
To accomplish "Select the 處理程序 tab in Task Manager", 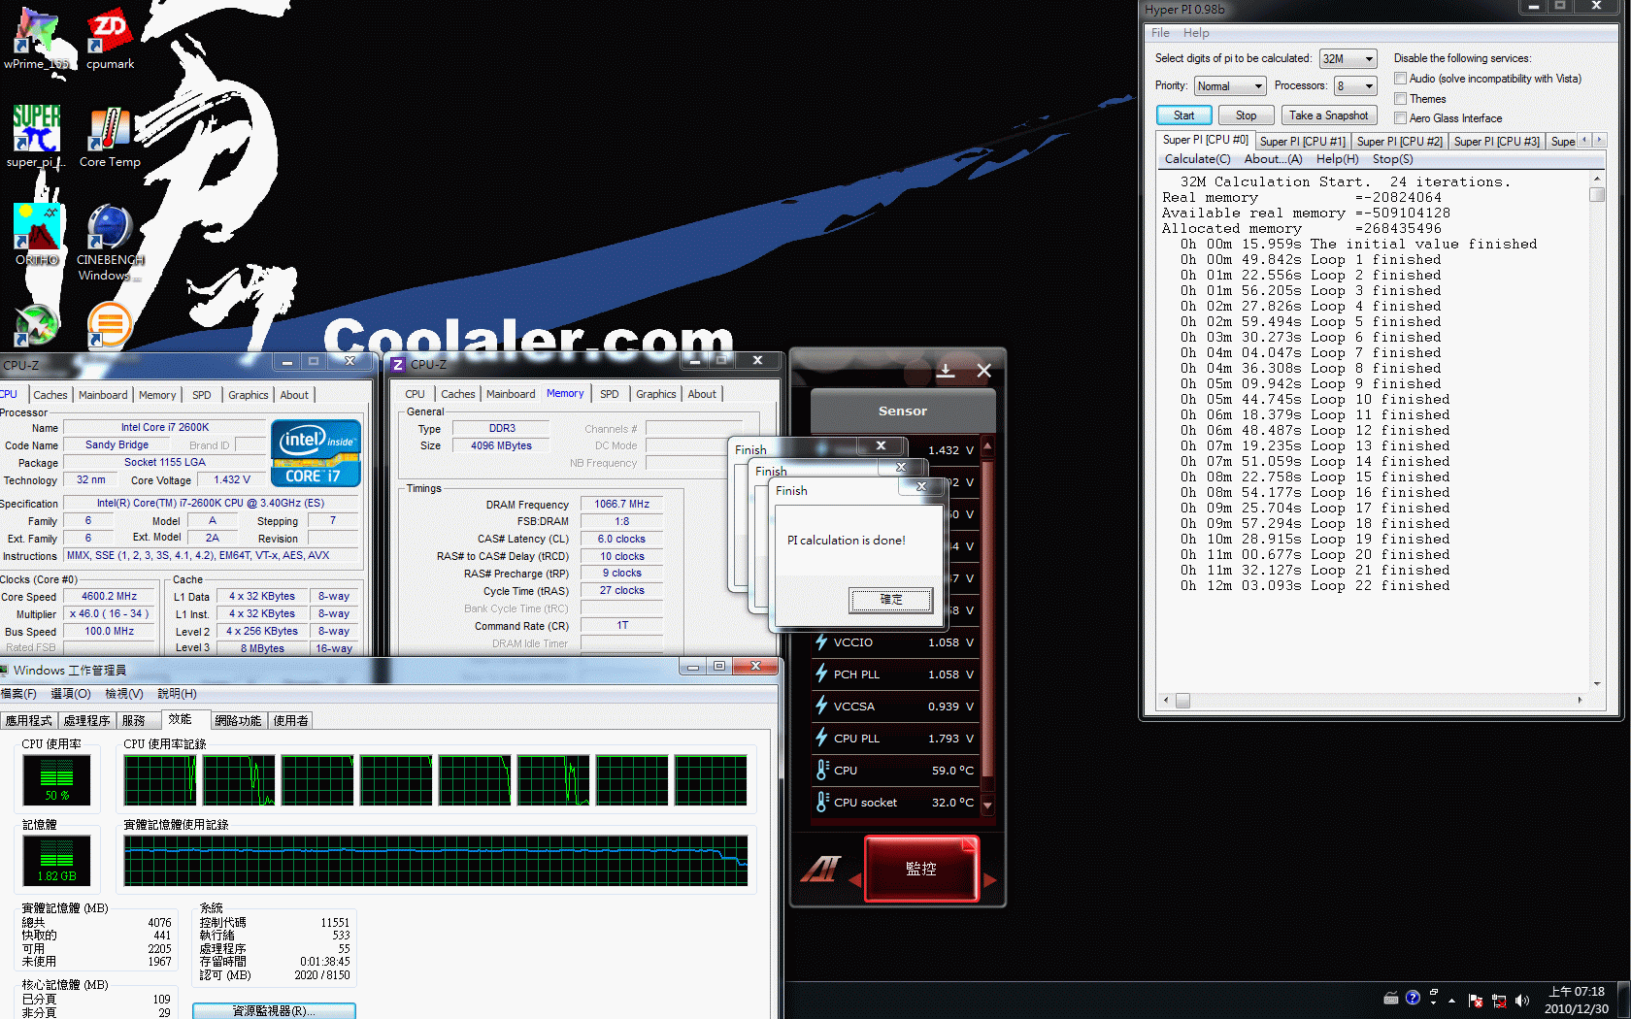I will click(x=86, y=720).
